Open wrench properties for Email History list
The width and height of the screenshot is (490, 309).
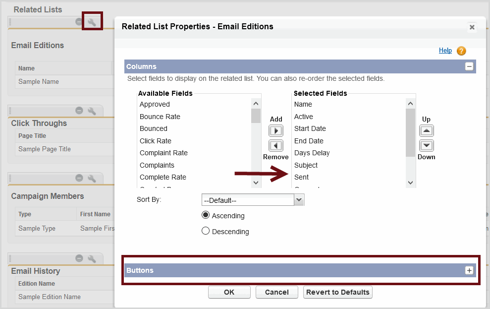[92, 258]
